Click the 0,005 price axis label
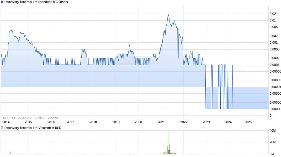 pos(274,27)
